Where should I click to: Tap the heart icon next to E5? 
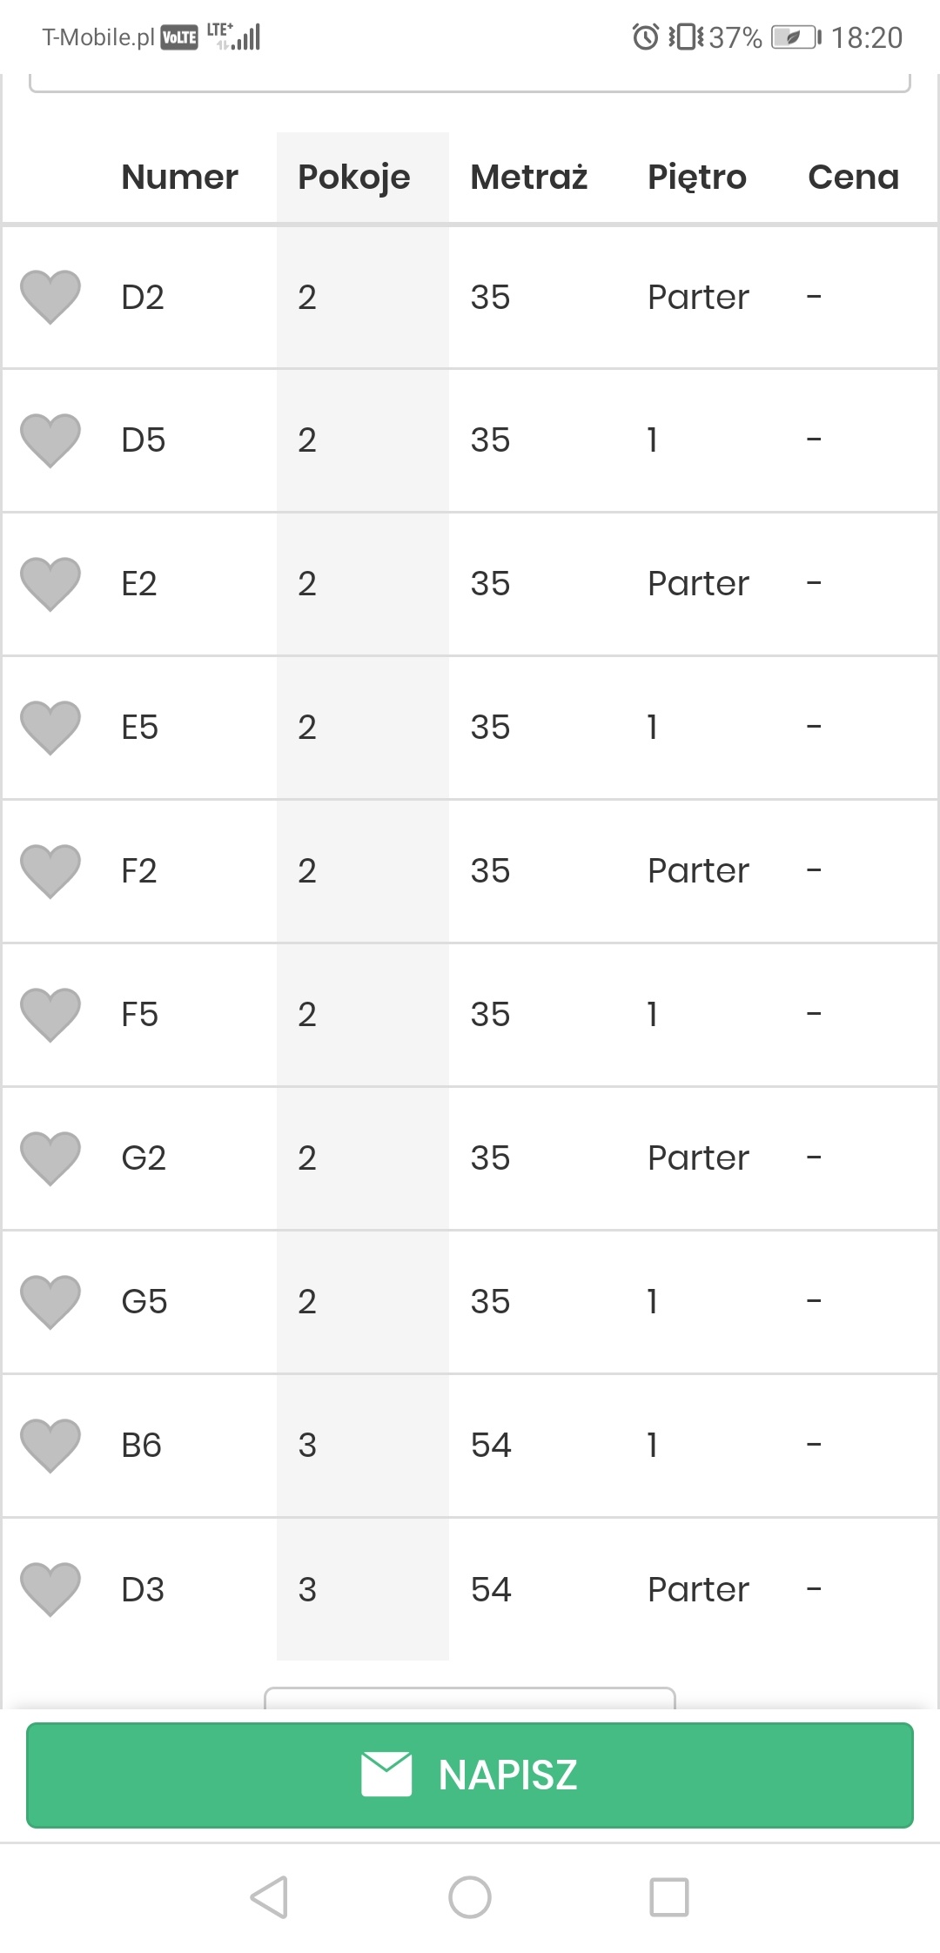pos(50,727)
